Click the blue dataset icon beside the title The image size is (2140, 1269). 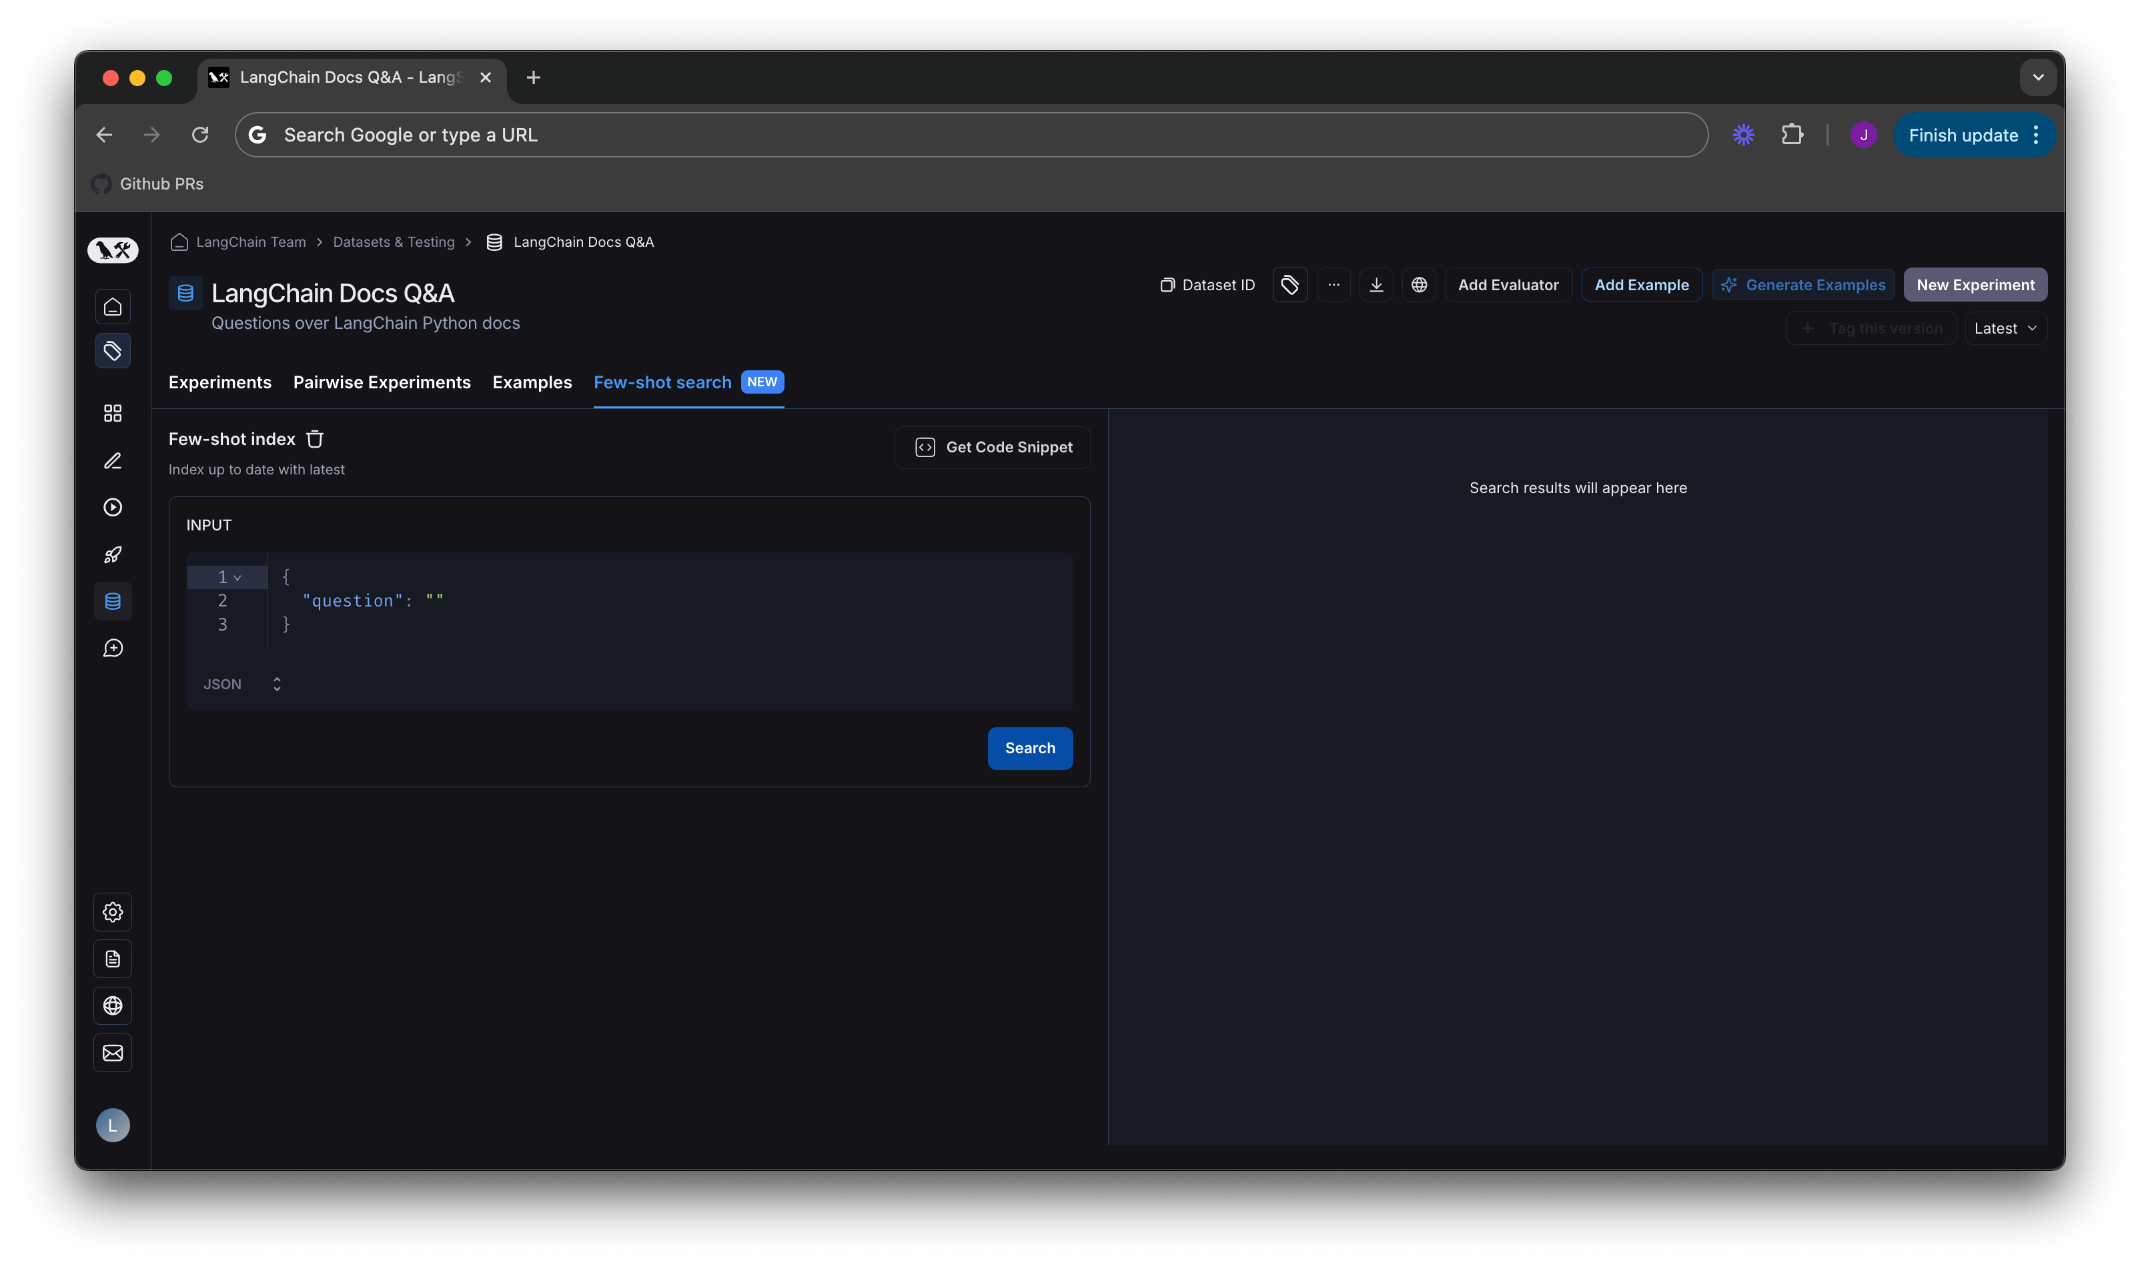(185, 294)
